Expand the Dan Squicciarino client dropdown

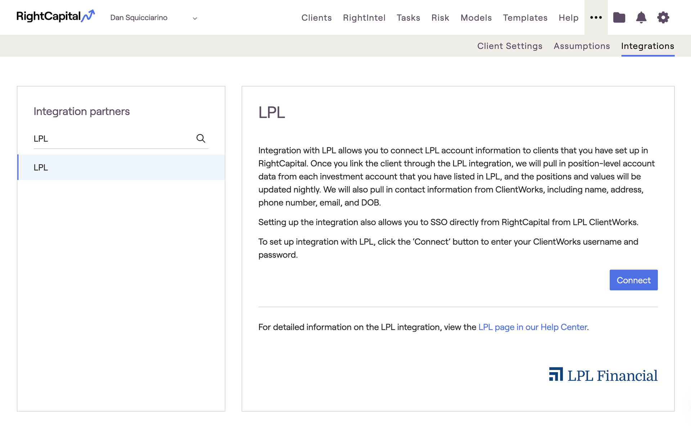tap(154, 18)
